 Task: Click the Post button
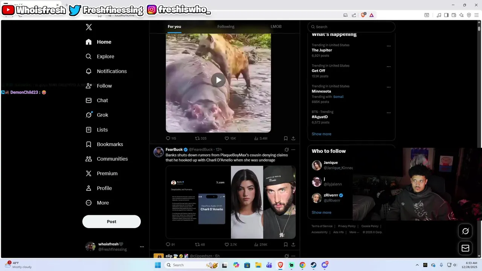pyautogui.click(x=111, y=222)
